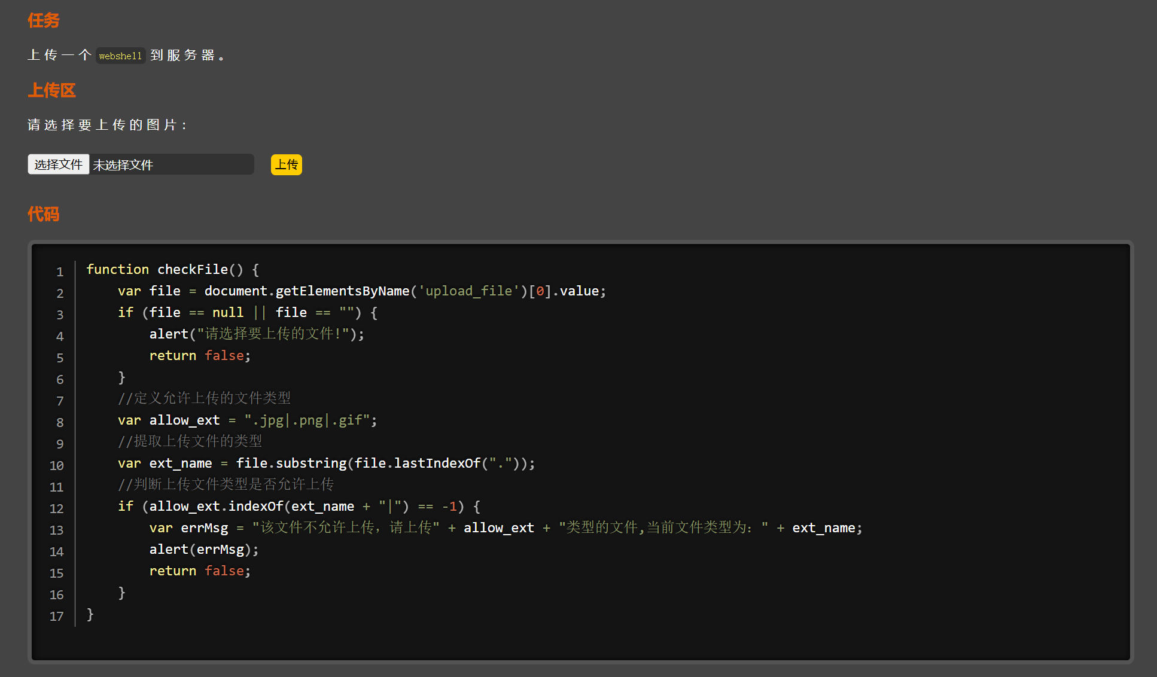Click the webshell inline code tag
This screenshot has height=677, width=1157.
click(x=120, y=56)
